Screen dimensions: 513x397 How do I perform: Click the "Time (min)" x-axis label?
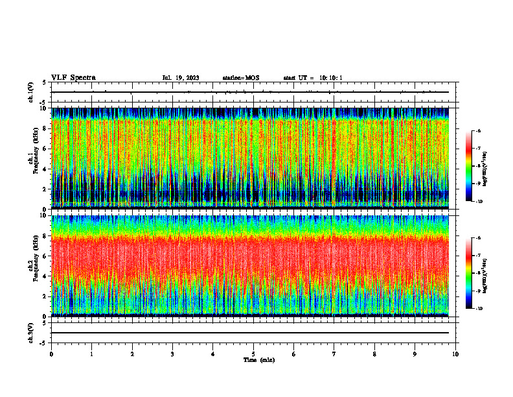259,360
